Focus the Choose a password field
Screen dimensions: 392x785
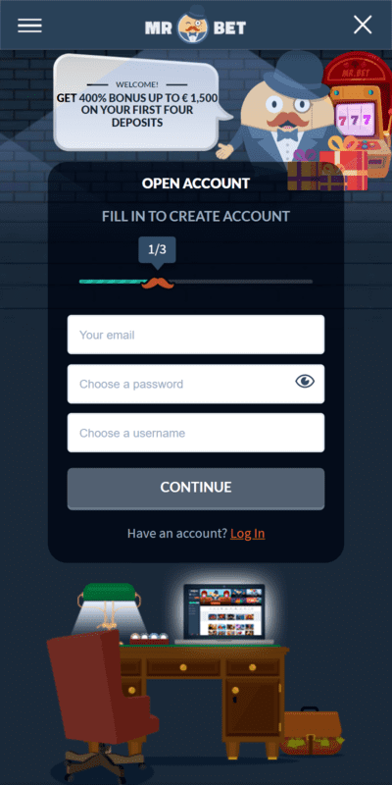(x=196, y=384)
